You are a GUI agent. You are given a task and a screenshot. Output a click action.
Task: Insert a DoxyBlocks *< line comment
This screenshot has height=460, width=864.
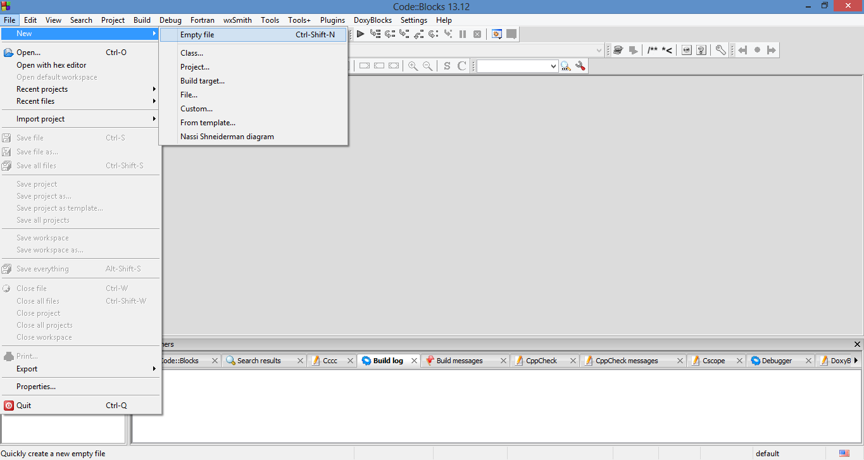pyautogui.click(x=667, y=50)
